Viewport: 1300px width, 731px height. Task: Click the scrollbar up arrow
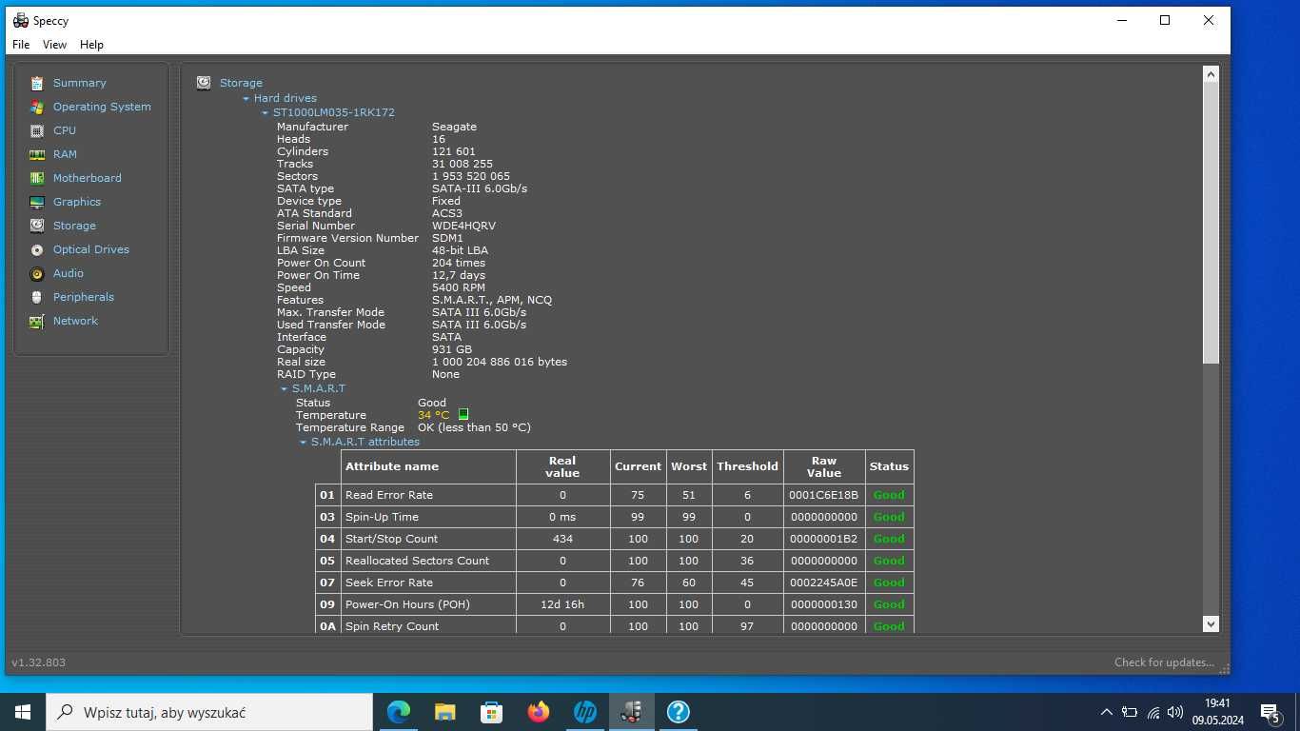tap(1211, 74)
